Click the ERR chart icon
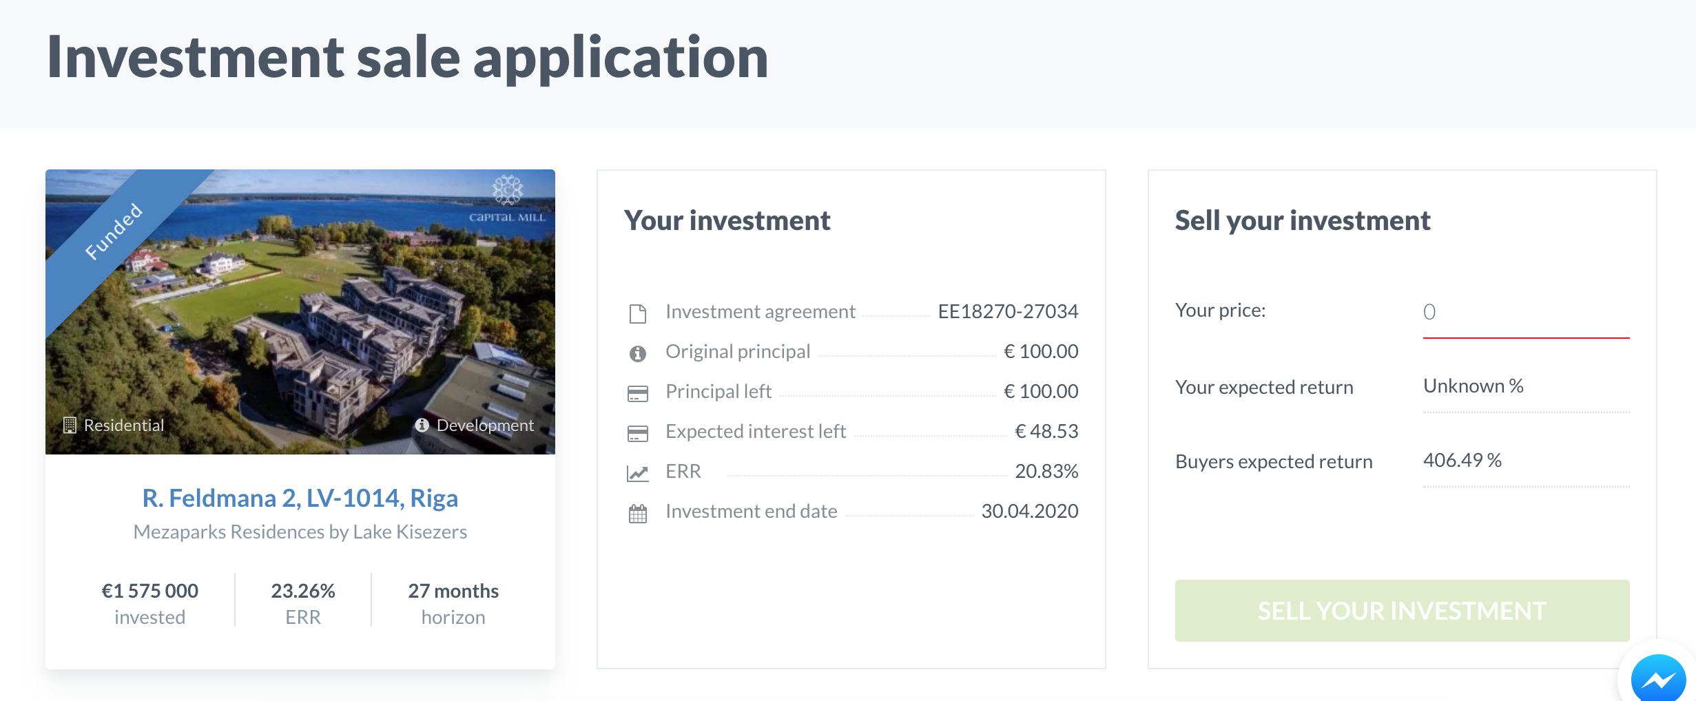The height and width of the screenshot is (701, 1696). pyautogui.click(x=638, y=474)
